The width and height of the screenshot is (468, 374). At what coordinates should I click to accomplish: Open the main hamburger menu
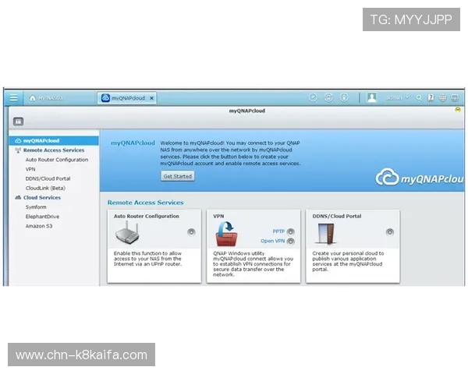pyautogui.click(x=14, y=98)
